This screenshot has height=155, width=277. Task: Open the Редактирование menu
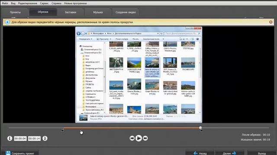(28, 3)
